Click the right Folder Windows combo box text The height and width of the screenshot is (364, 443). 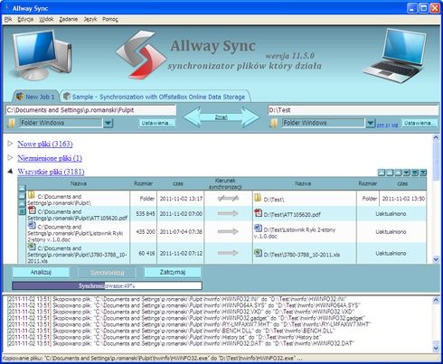(323, 123)
